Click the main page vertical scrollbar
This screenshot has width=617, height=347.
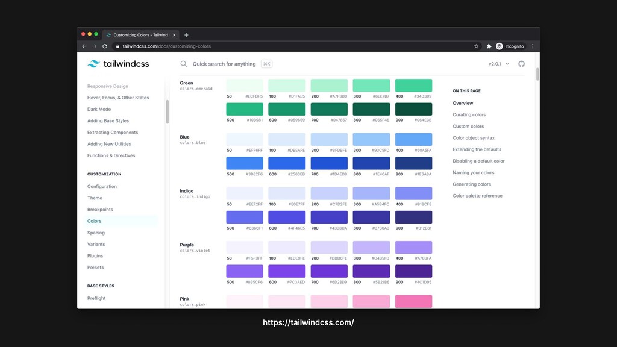[x=537, y=74]
